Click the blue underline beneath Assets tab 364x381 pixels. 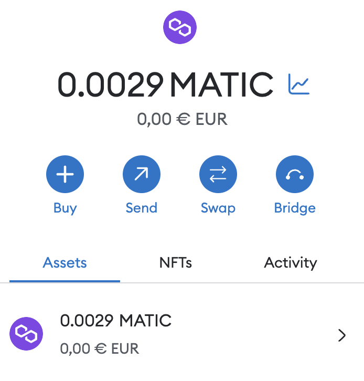click(x=65, y=281)
